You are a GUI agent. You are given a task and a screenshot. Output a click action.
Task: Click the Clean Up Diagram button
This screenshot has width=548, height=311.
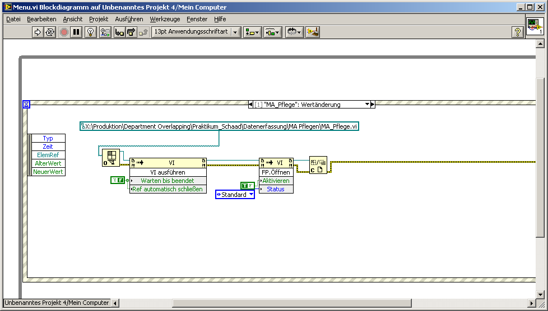pos(313,32)
